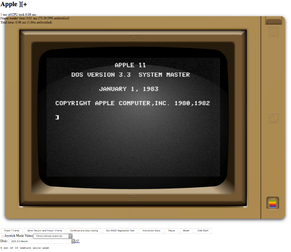Pause the emulator
Screen dimensions: 291x252
171,231
